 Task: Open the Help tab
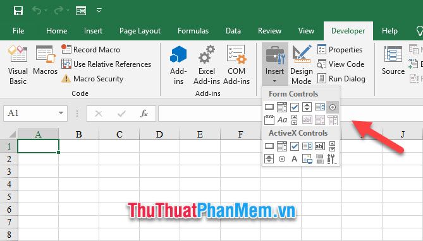(x=389, y=31)
